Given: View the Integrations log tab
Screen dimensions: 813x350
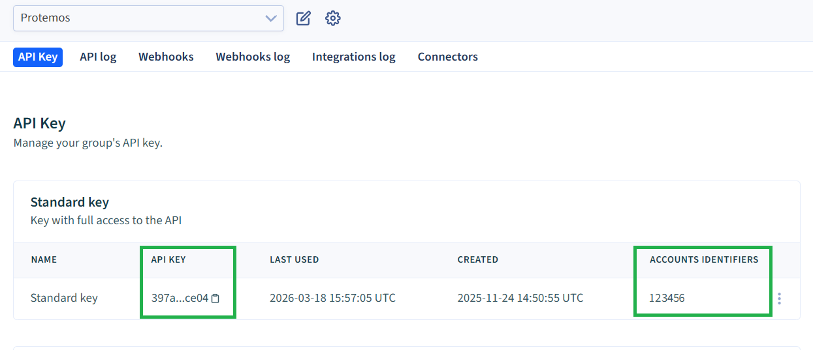Looking at the screenshot, I should [353, 57].
